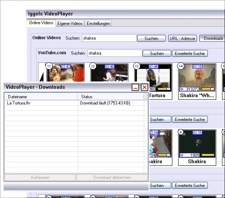Select video thumbnail number 11

click(65, 73)
